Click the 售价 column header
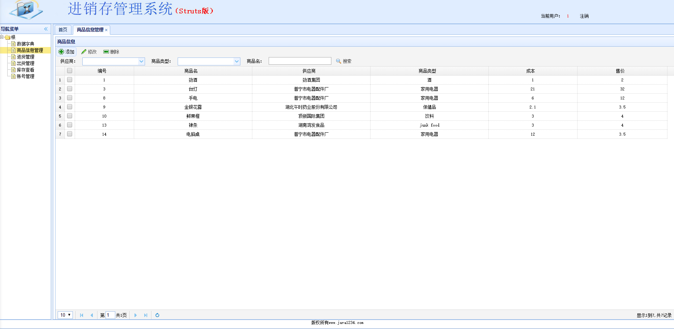 622,71
